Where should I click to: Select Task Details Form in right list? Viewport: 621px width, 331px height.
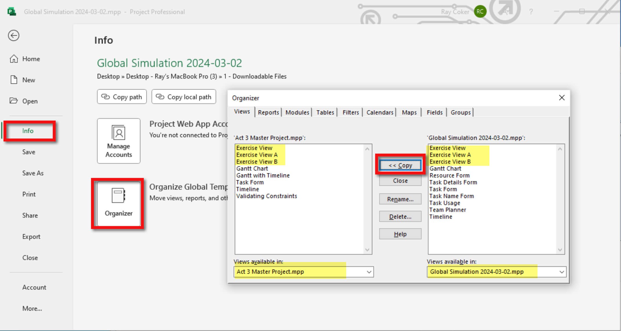point(453,182)
